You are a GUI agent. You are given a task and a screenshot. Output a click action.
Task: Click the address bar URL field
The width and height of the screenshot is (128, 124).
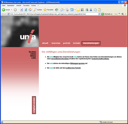pyautogui.click(x=54, y=14)
